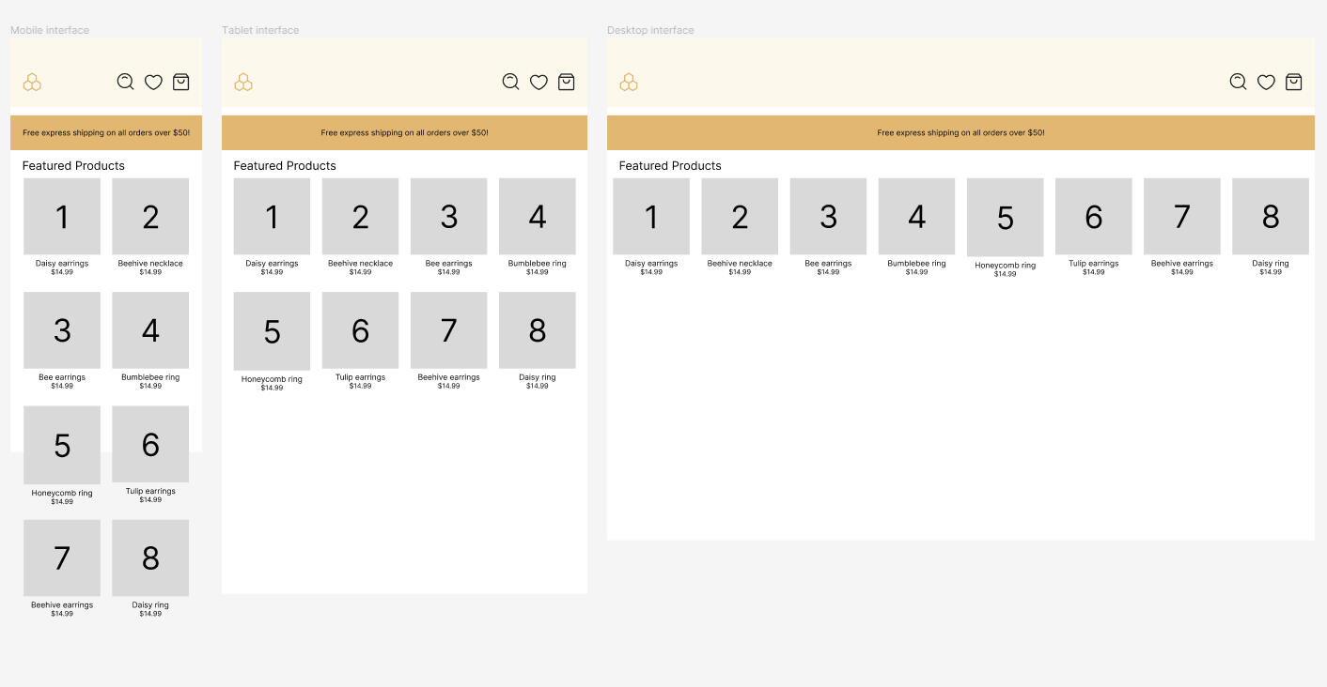Image resolution: width=1327 pixels, height=687 pixels.
Task: Click the honeycomb logo in Desktop interface
Action: pyautogui.click(x=629, y=83)
